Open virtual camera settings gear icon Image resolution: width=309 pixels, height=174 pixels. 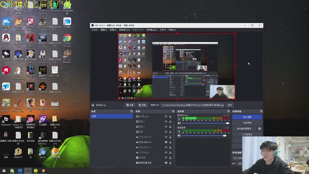pyautogui.click(x=260, y=129)
